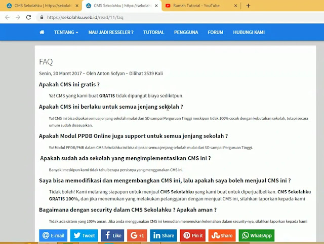The width and height of the screenshot is (324, 244).
Task: Share on LinkedIn button
Action: (x=164, y=235)
